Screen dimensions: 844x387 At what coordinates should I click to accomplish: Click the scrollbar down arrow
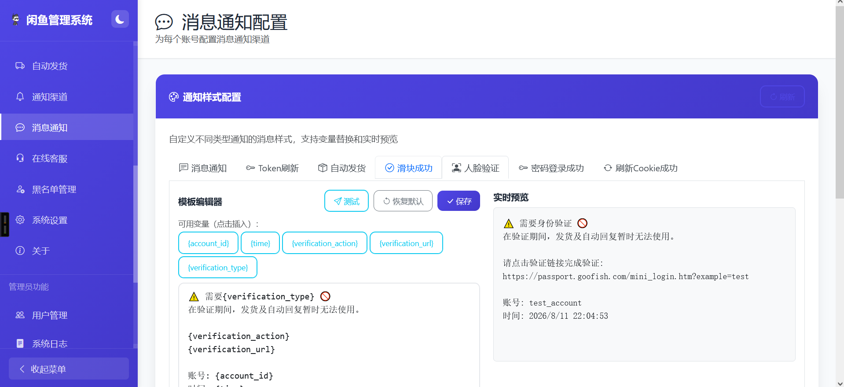point(840,383)
